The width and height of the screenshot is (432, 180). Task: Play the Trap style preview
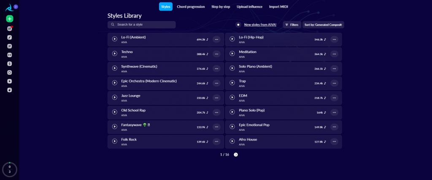232,83
